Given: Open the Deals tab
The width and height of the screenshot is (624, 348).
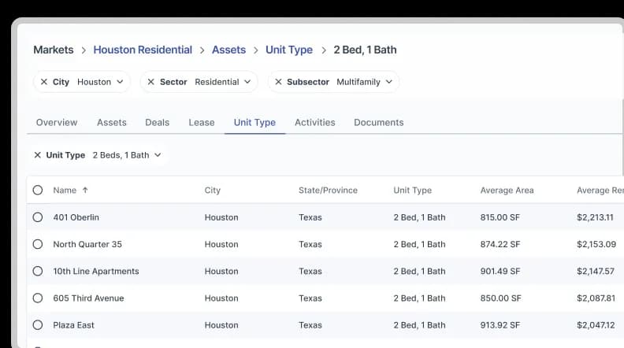Looking at the screenshot, I should pos(158,123).
